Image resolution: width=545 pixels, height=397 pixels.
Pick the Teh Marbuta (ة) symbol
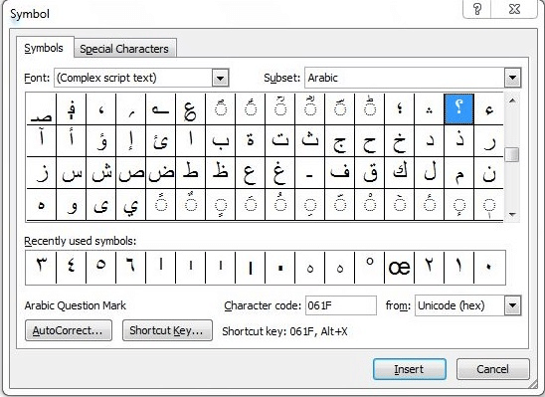click(251, 141)
